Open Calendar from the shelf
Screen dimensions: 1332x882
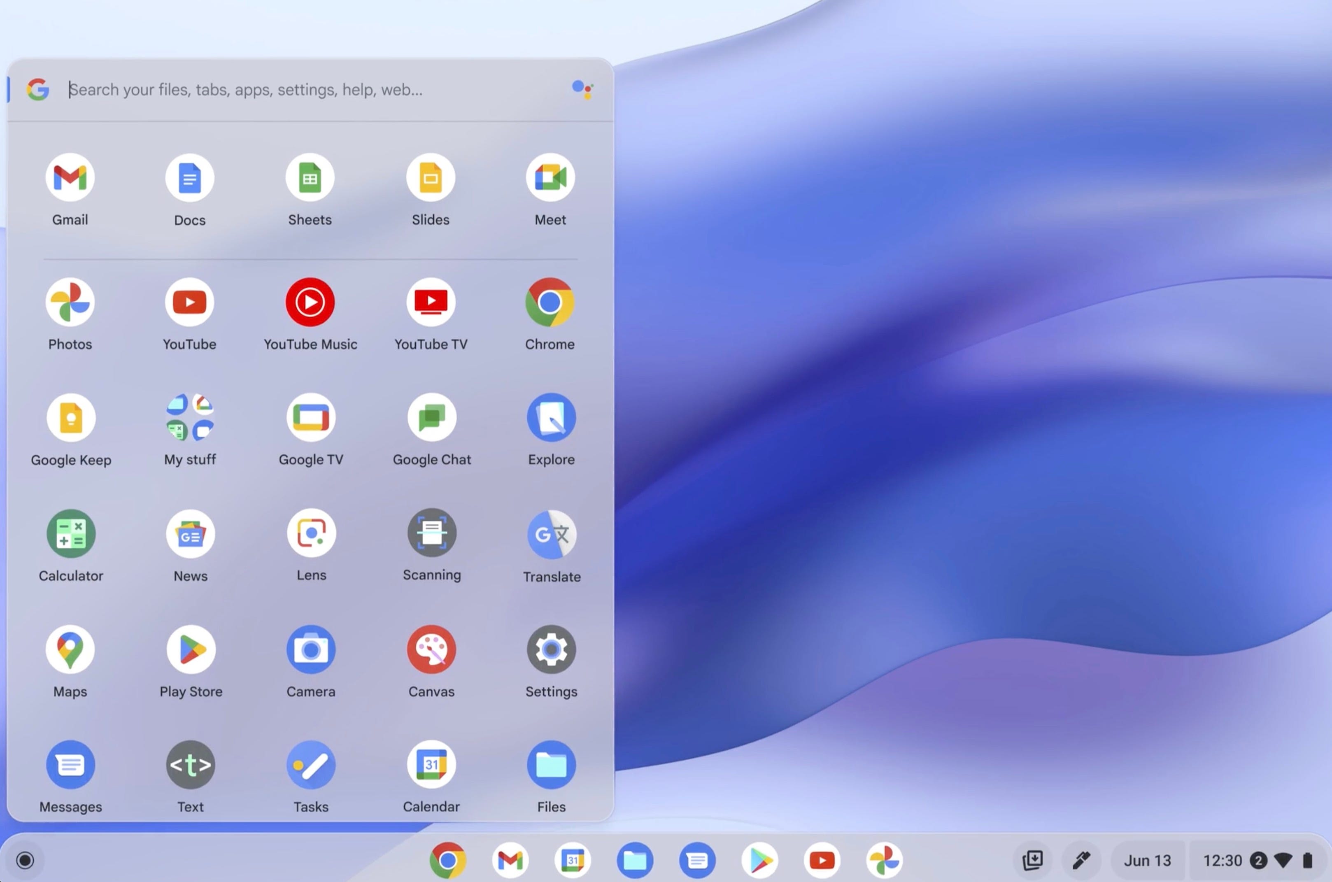coord(573,861)
